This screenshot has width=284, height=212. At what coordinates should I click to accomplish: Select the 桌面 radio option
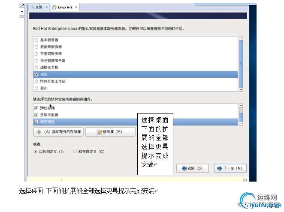tap(36, 75)
